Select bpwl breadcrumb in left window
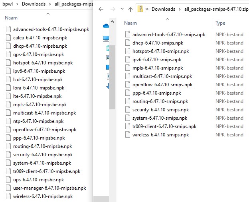249x202 pixels. (x=8, y=4)
